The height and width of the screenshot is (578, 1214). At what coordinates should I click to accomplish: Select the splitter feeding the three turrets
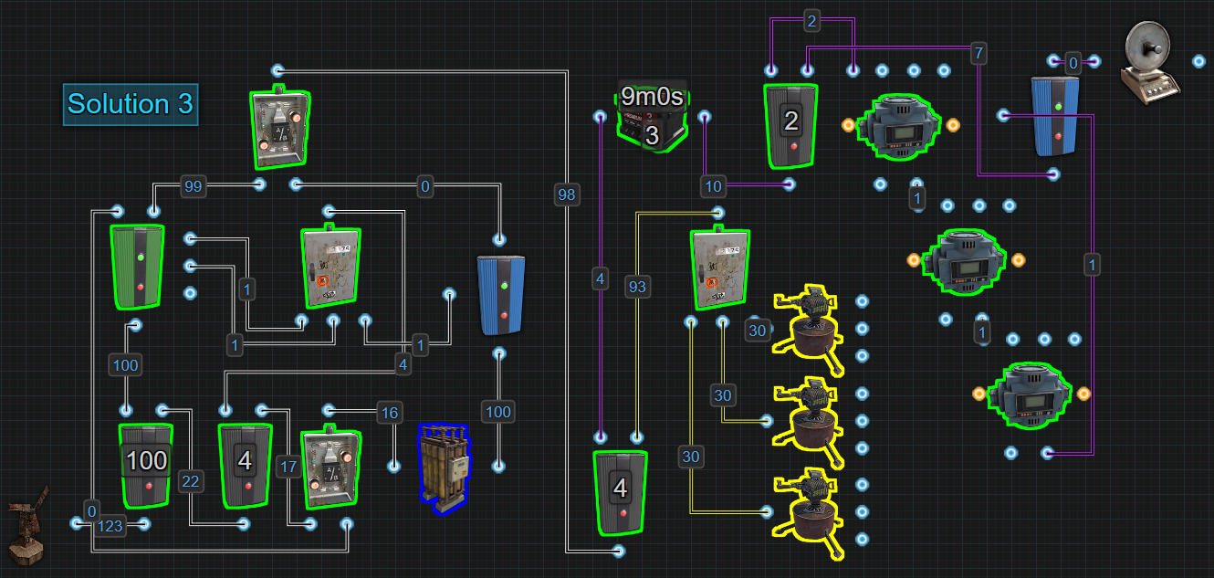[x=720, y=269]
